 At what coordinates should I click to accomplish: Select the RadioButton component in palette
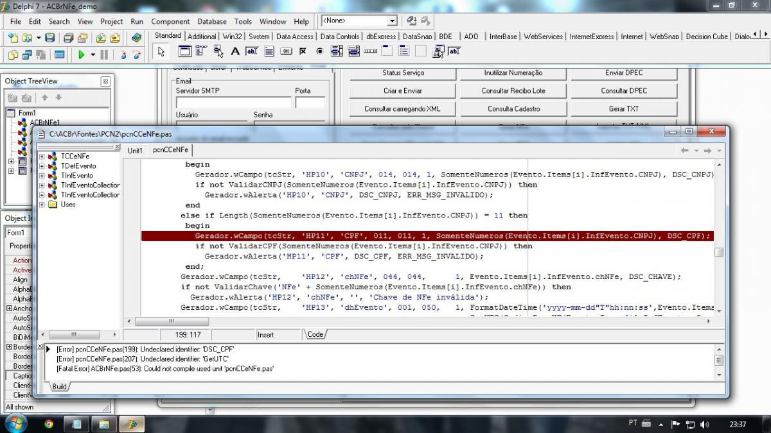click(319, 51)
